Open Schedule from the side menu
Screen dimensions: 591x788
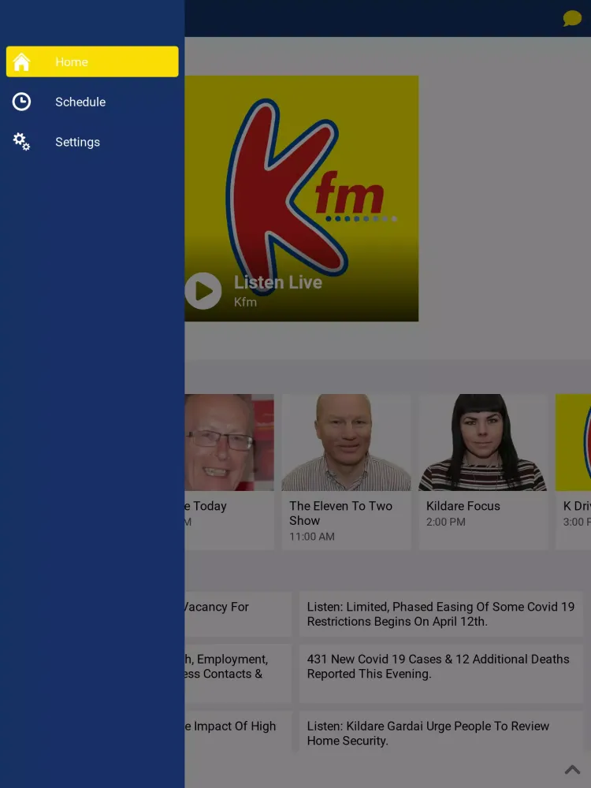coord(92,102)
